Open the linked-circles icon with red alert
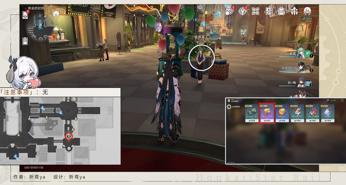This screenshot has height=185, width=346. point(229,11)
